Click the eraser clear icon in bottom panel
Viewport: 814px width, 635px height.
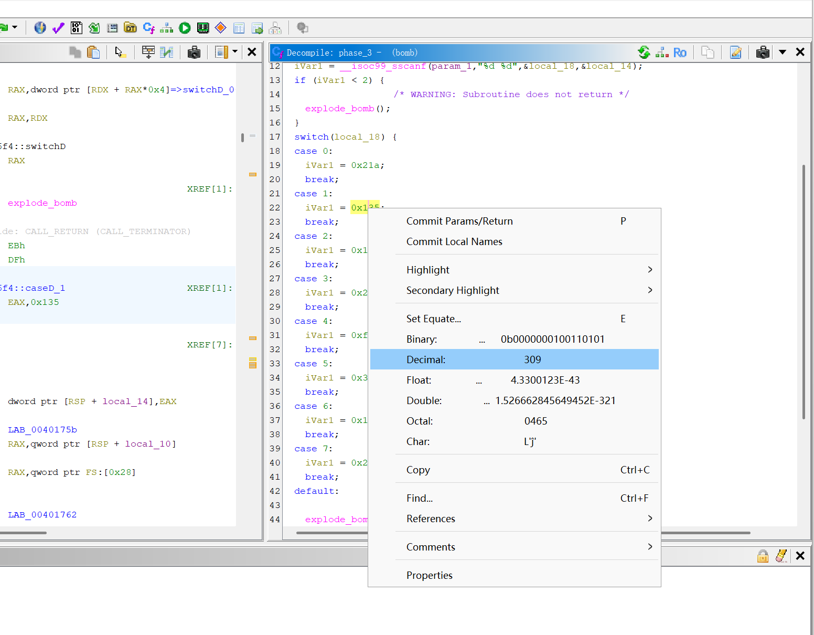781,556
